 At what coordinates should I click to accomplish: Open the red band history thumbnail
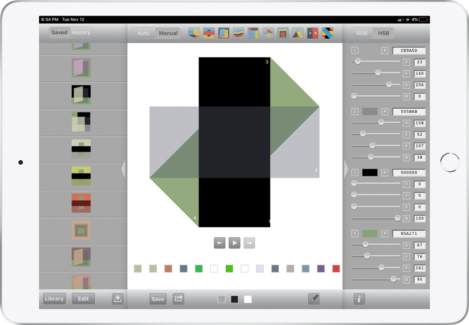coord(81,203)
